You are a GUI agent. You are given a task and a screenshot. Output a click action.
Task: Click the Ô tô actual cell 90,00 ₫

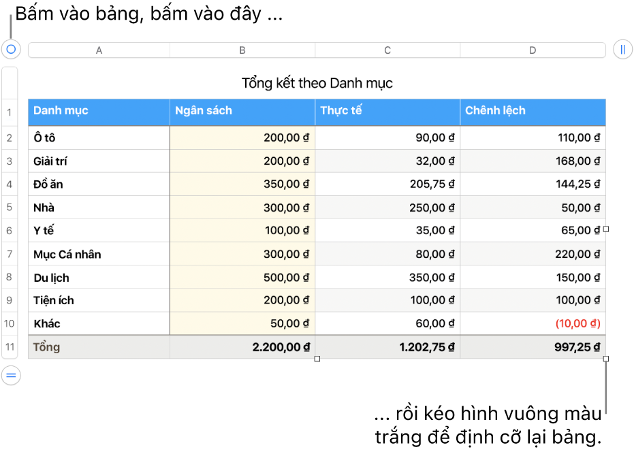tap(387, 138)
